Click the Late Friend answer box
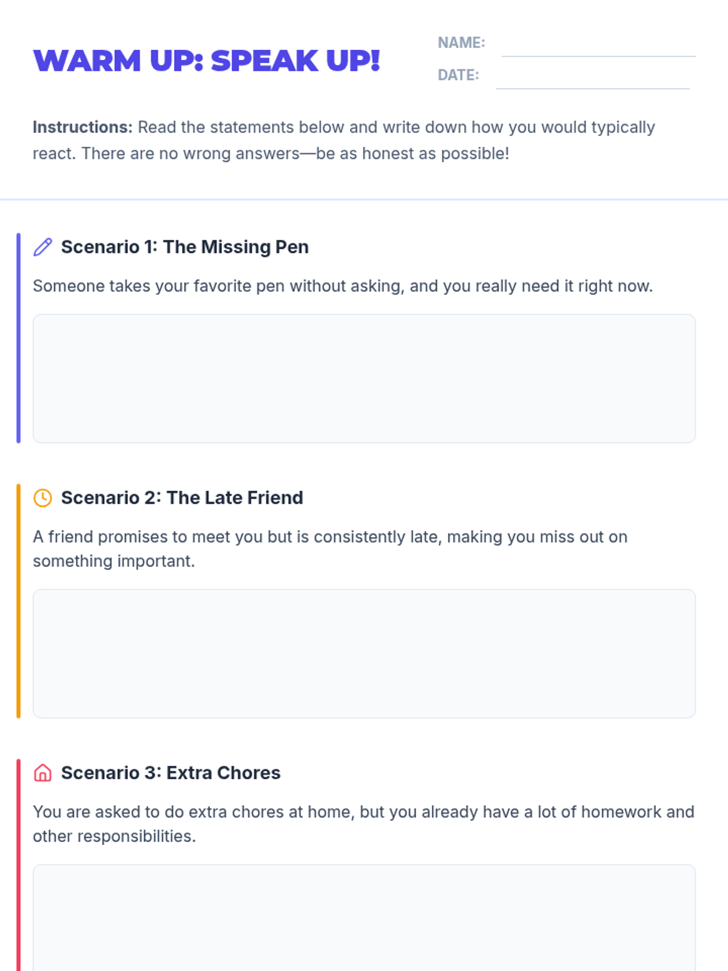Viewport: 728px width, 971px height. coord(364,653)
